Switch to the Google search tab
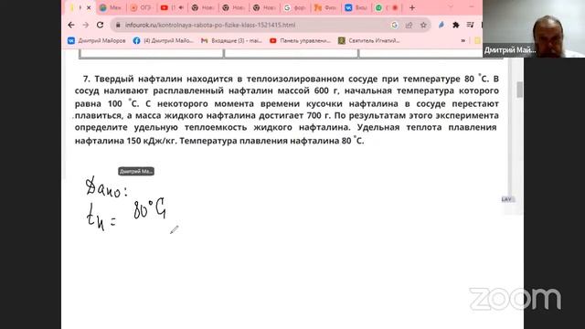Screen dimensions: 585x329 tap(294, 8)
